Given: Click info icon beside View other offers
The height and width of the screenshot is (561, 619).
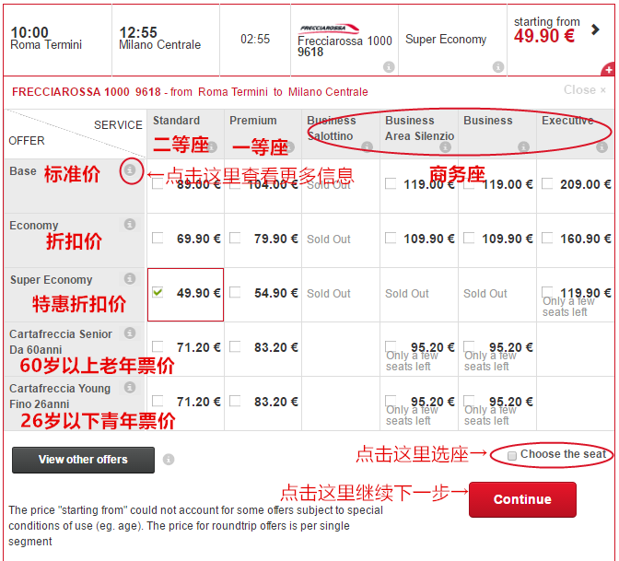Looking at the screenshot, I should point(169,460).
